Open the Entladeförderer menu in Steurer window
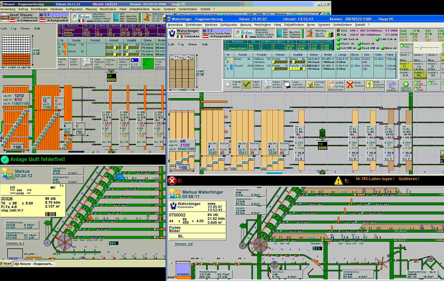 coord(139,9)
